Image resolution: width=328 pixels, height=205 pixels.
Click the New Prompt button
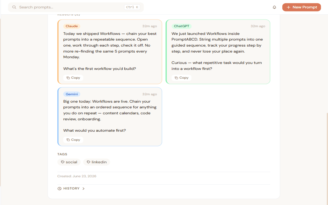tap(302, 7)
